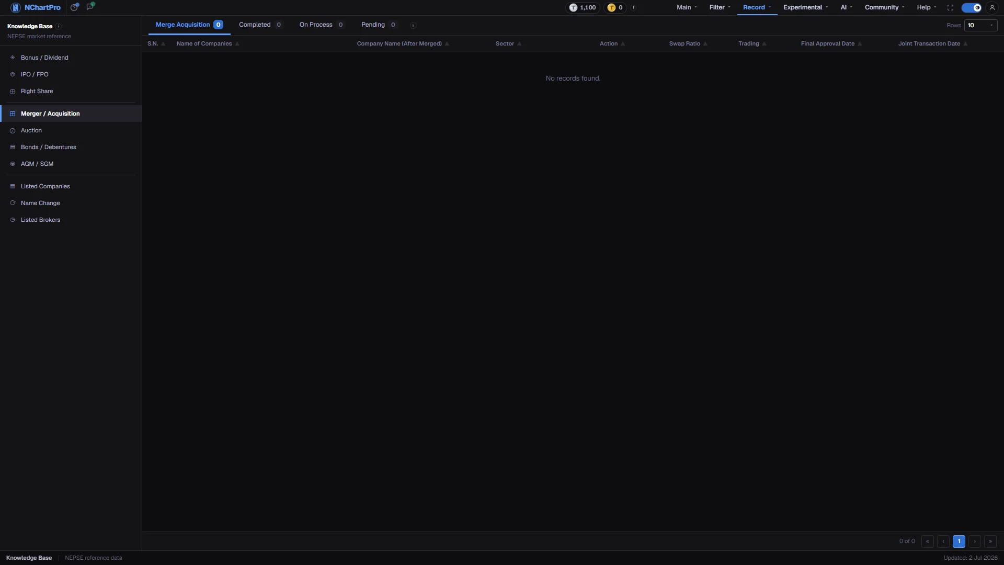Sort by Action column
Viewport: 1004px width, 565px height.
tap(612, 44)
